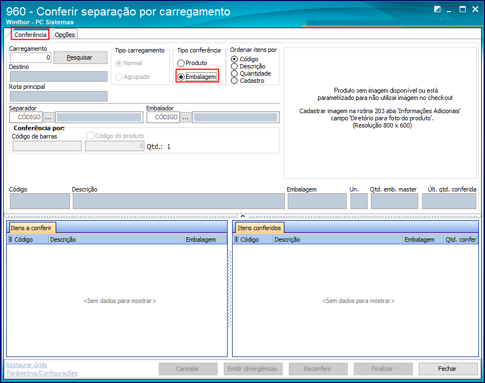Order items by Quantidade

(251, 73)
